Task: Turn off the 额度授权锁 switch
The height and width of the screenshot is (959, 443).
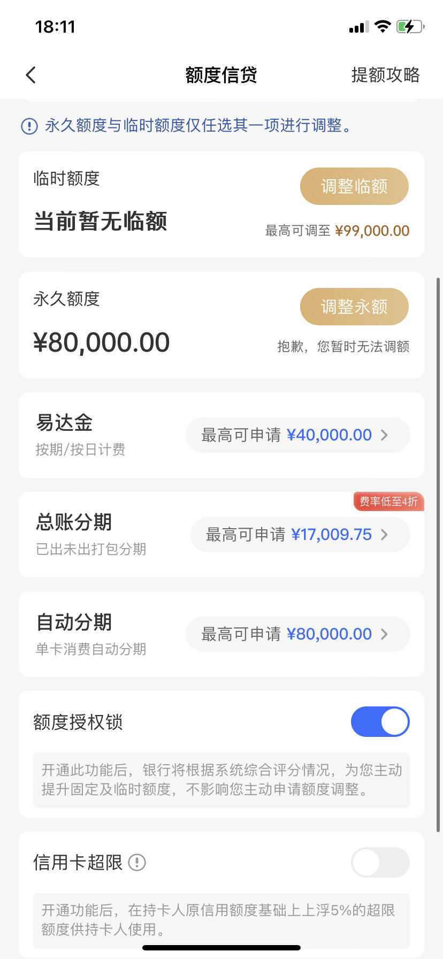Action: pyautogui.click(x=380, y=721)
